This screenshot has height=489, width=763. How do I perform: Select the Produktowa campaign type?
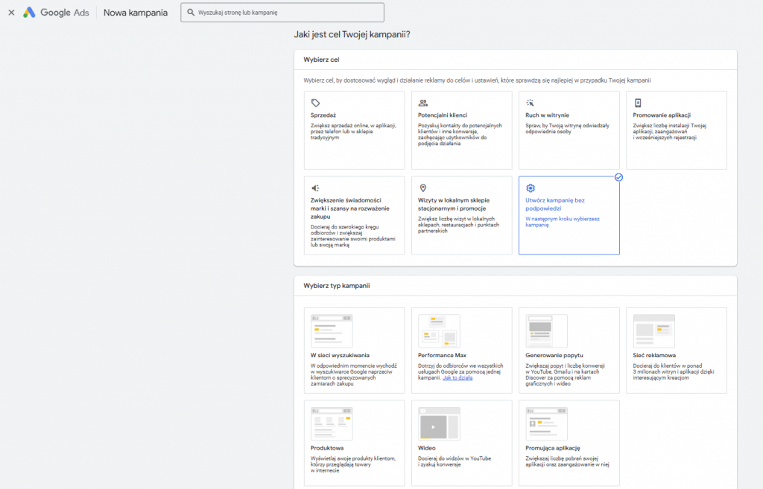click(x=355, y=443)
